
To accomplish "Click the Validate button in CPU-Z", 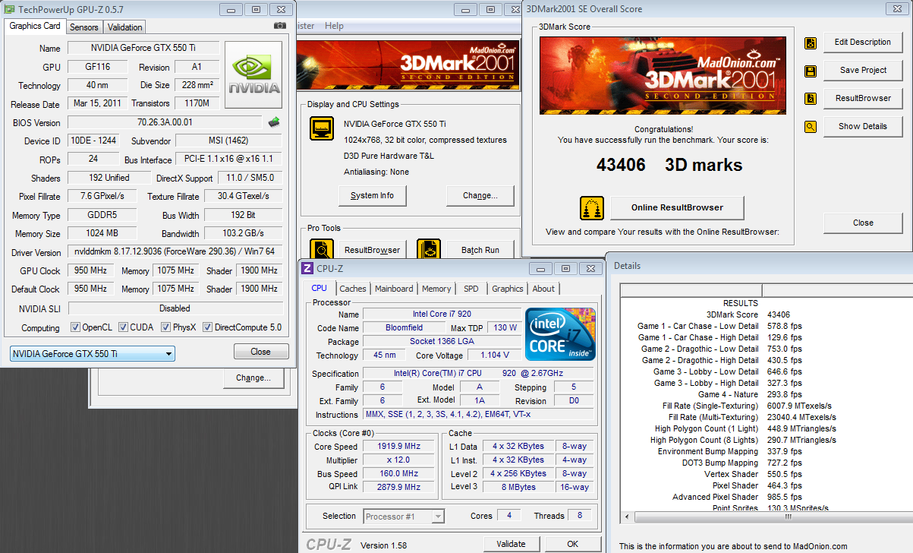I will coord(511,544).
